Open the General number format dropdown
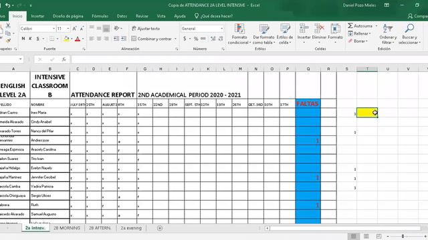428x240 pixels. (221, 28)
